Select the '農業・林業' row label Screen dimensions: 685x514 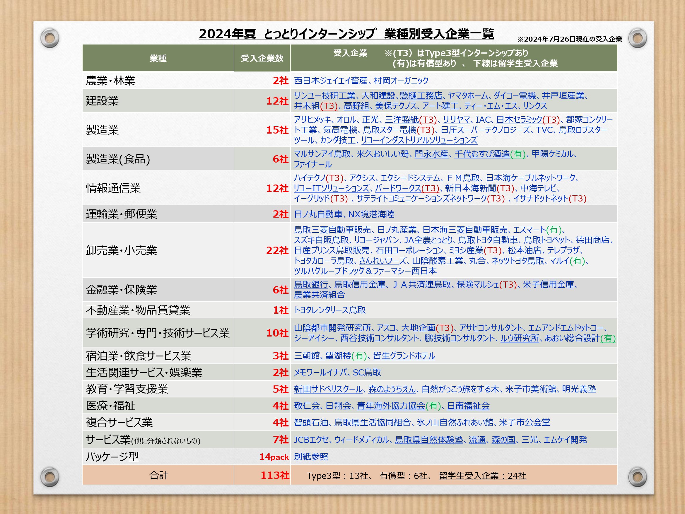coord(110,81)
